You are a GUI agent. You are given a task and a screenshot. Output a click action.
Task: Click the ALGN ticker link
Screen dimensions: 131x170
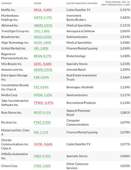coord(42,42)
